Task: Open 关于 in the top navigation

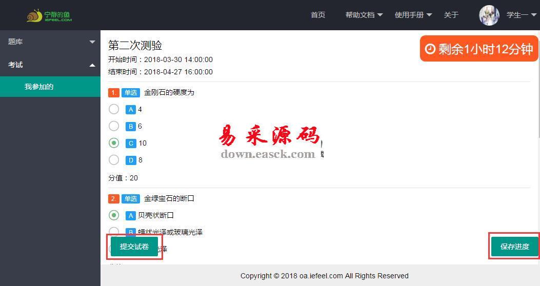Action: coord(451,15)
